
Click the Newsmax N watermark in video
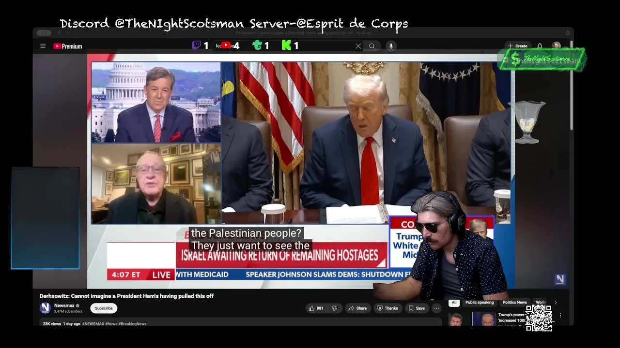(560, 279)
